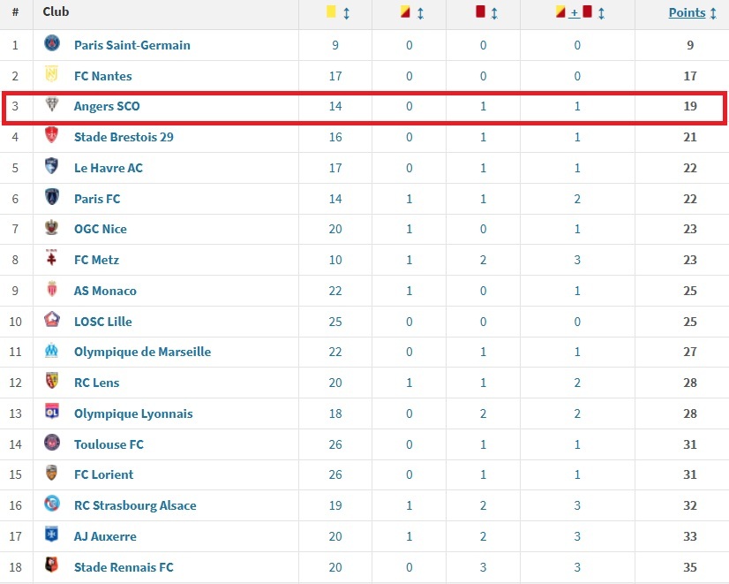Click the Club column header
Viewport: 729px width, 584px height.
tap(56, 12)
